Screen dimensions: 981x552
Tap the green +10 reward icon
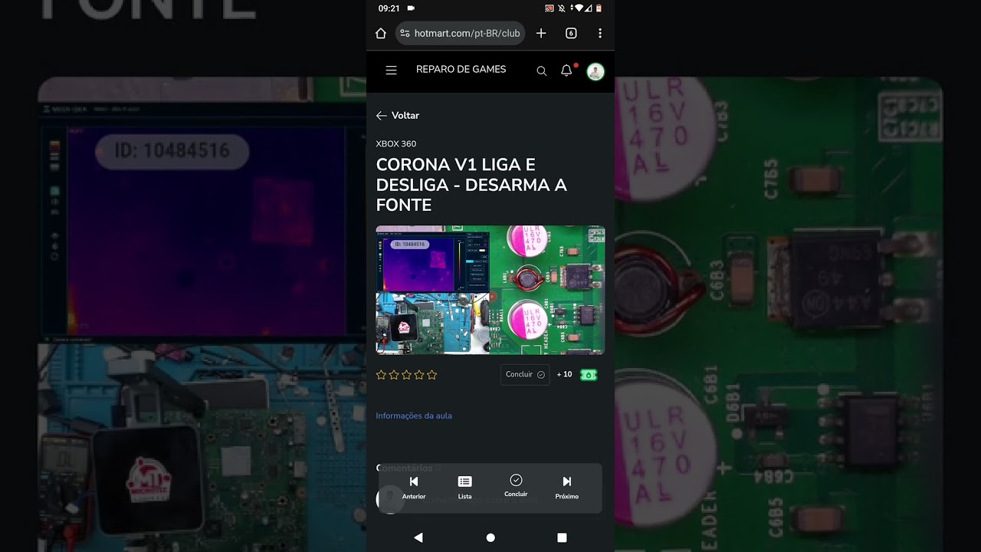(x=589, y=375)
